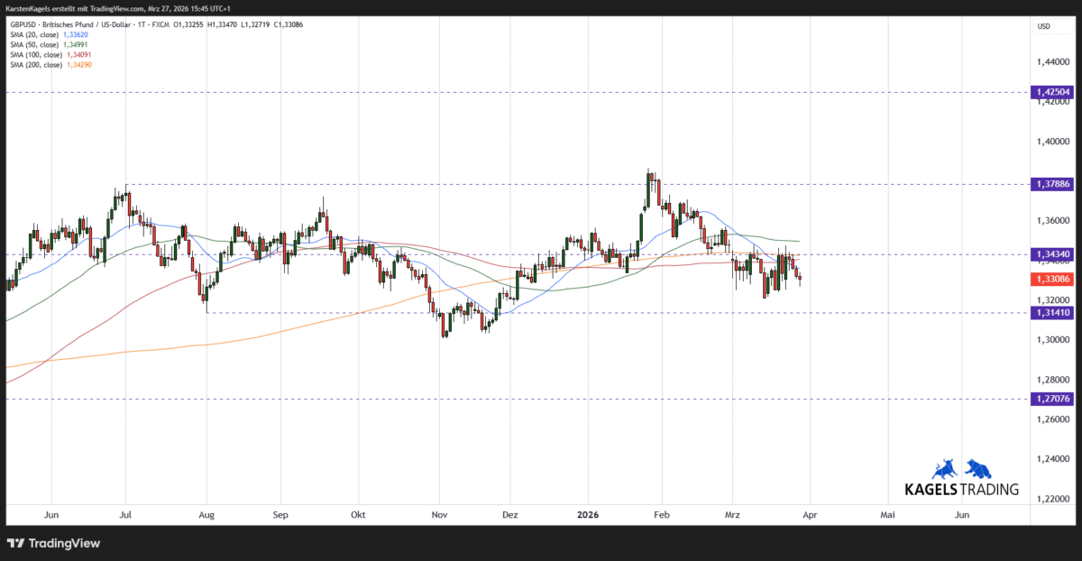Click the purple resistance label 1,42504
This screenshot has height=561, width=1082.
(1051, 91)
